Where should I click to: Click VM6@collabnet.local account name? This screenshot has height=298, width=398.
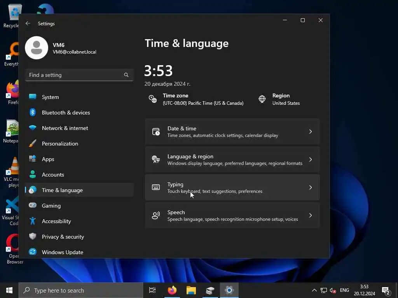tap(74, 52)
